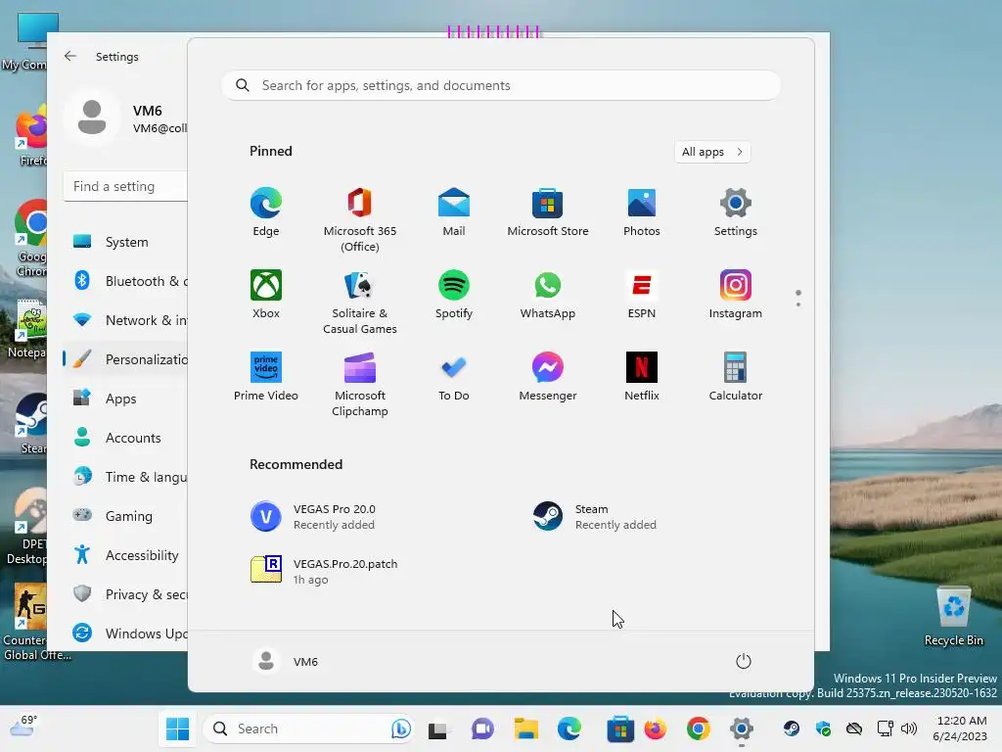The height and width of the screenshot is (752, 1002).
Task: Open WhatsApp pinned app
Action: point(548,295)
